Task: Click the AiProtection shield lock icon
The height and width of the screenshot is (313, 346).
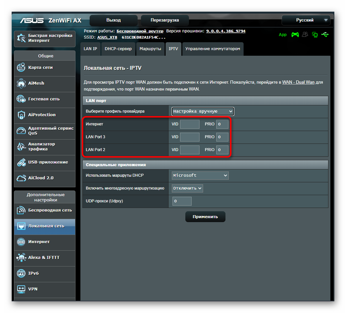Action: (x=21, y=115)
